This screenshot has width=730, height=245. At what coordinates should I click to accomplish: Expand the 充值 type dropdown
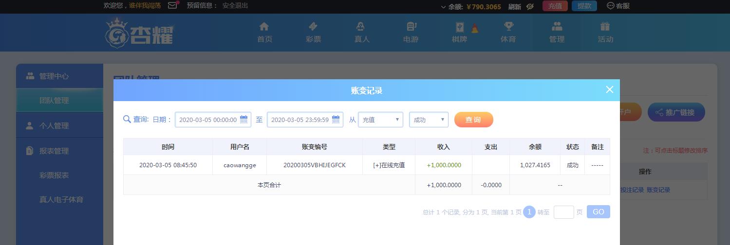tap(380, 120)
